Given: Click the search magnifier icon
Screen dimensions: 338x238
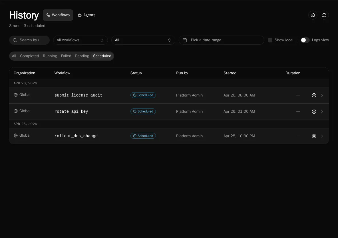Looking at the screenshot, I should (15, 40).
